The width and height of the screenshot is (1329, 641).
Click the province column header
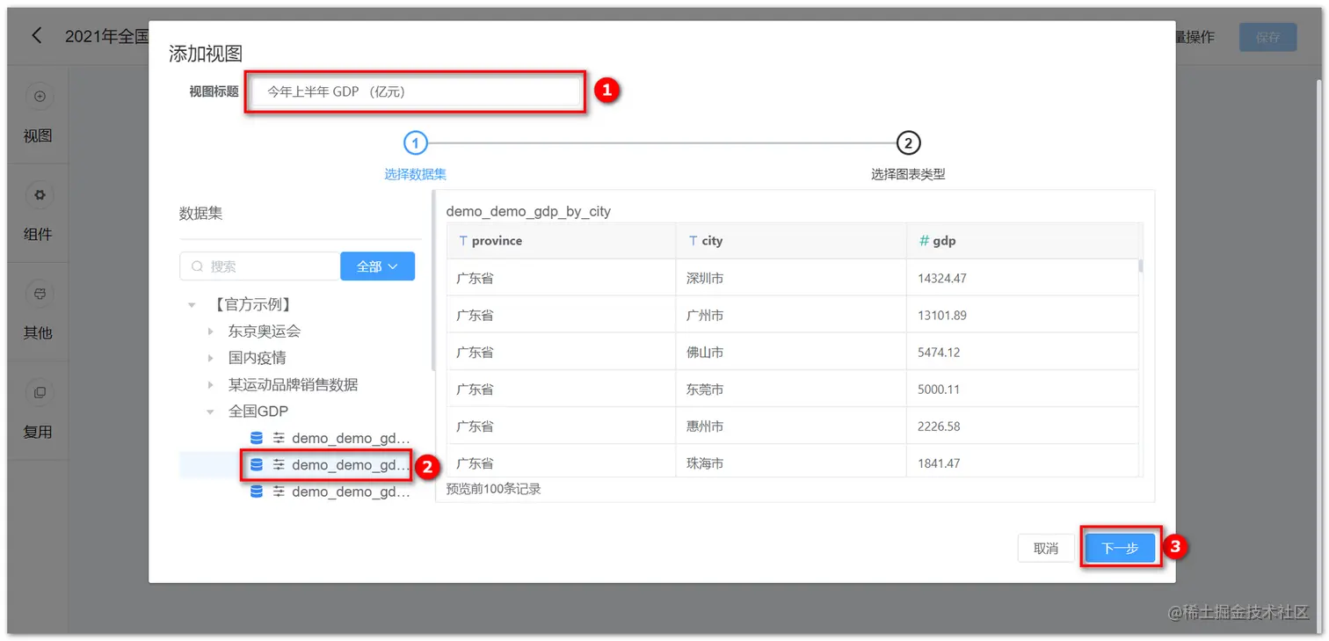(561, 241)
